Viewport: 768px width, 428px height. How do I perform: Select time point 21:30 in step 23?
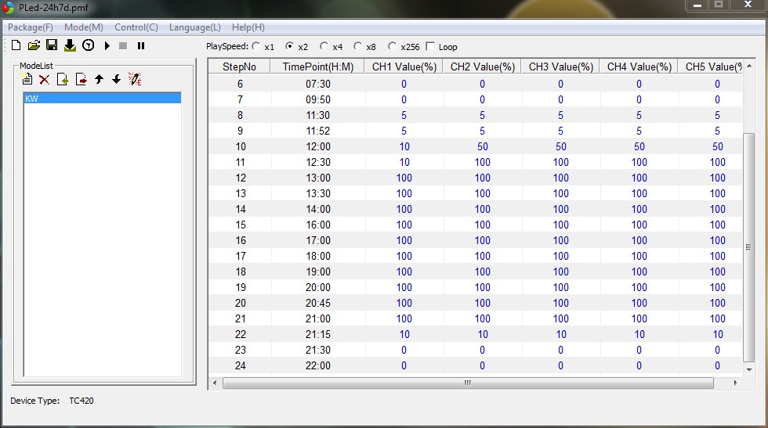318,350
